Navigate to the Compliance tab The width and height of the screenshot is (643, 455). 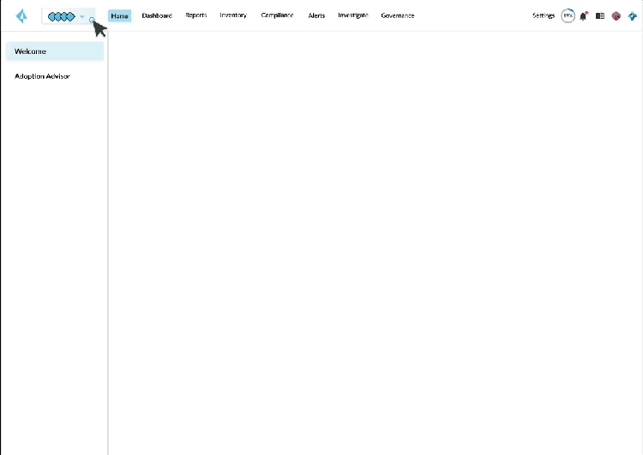click(277, 16)
